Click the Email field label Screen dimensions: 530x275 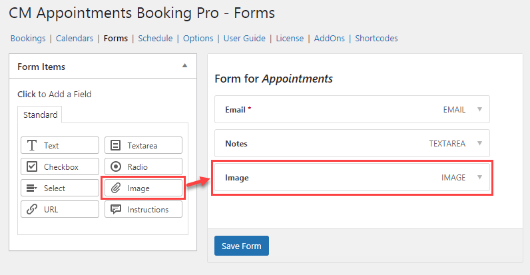click(x=235, y=110)
